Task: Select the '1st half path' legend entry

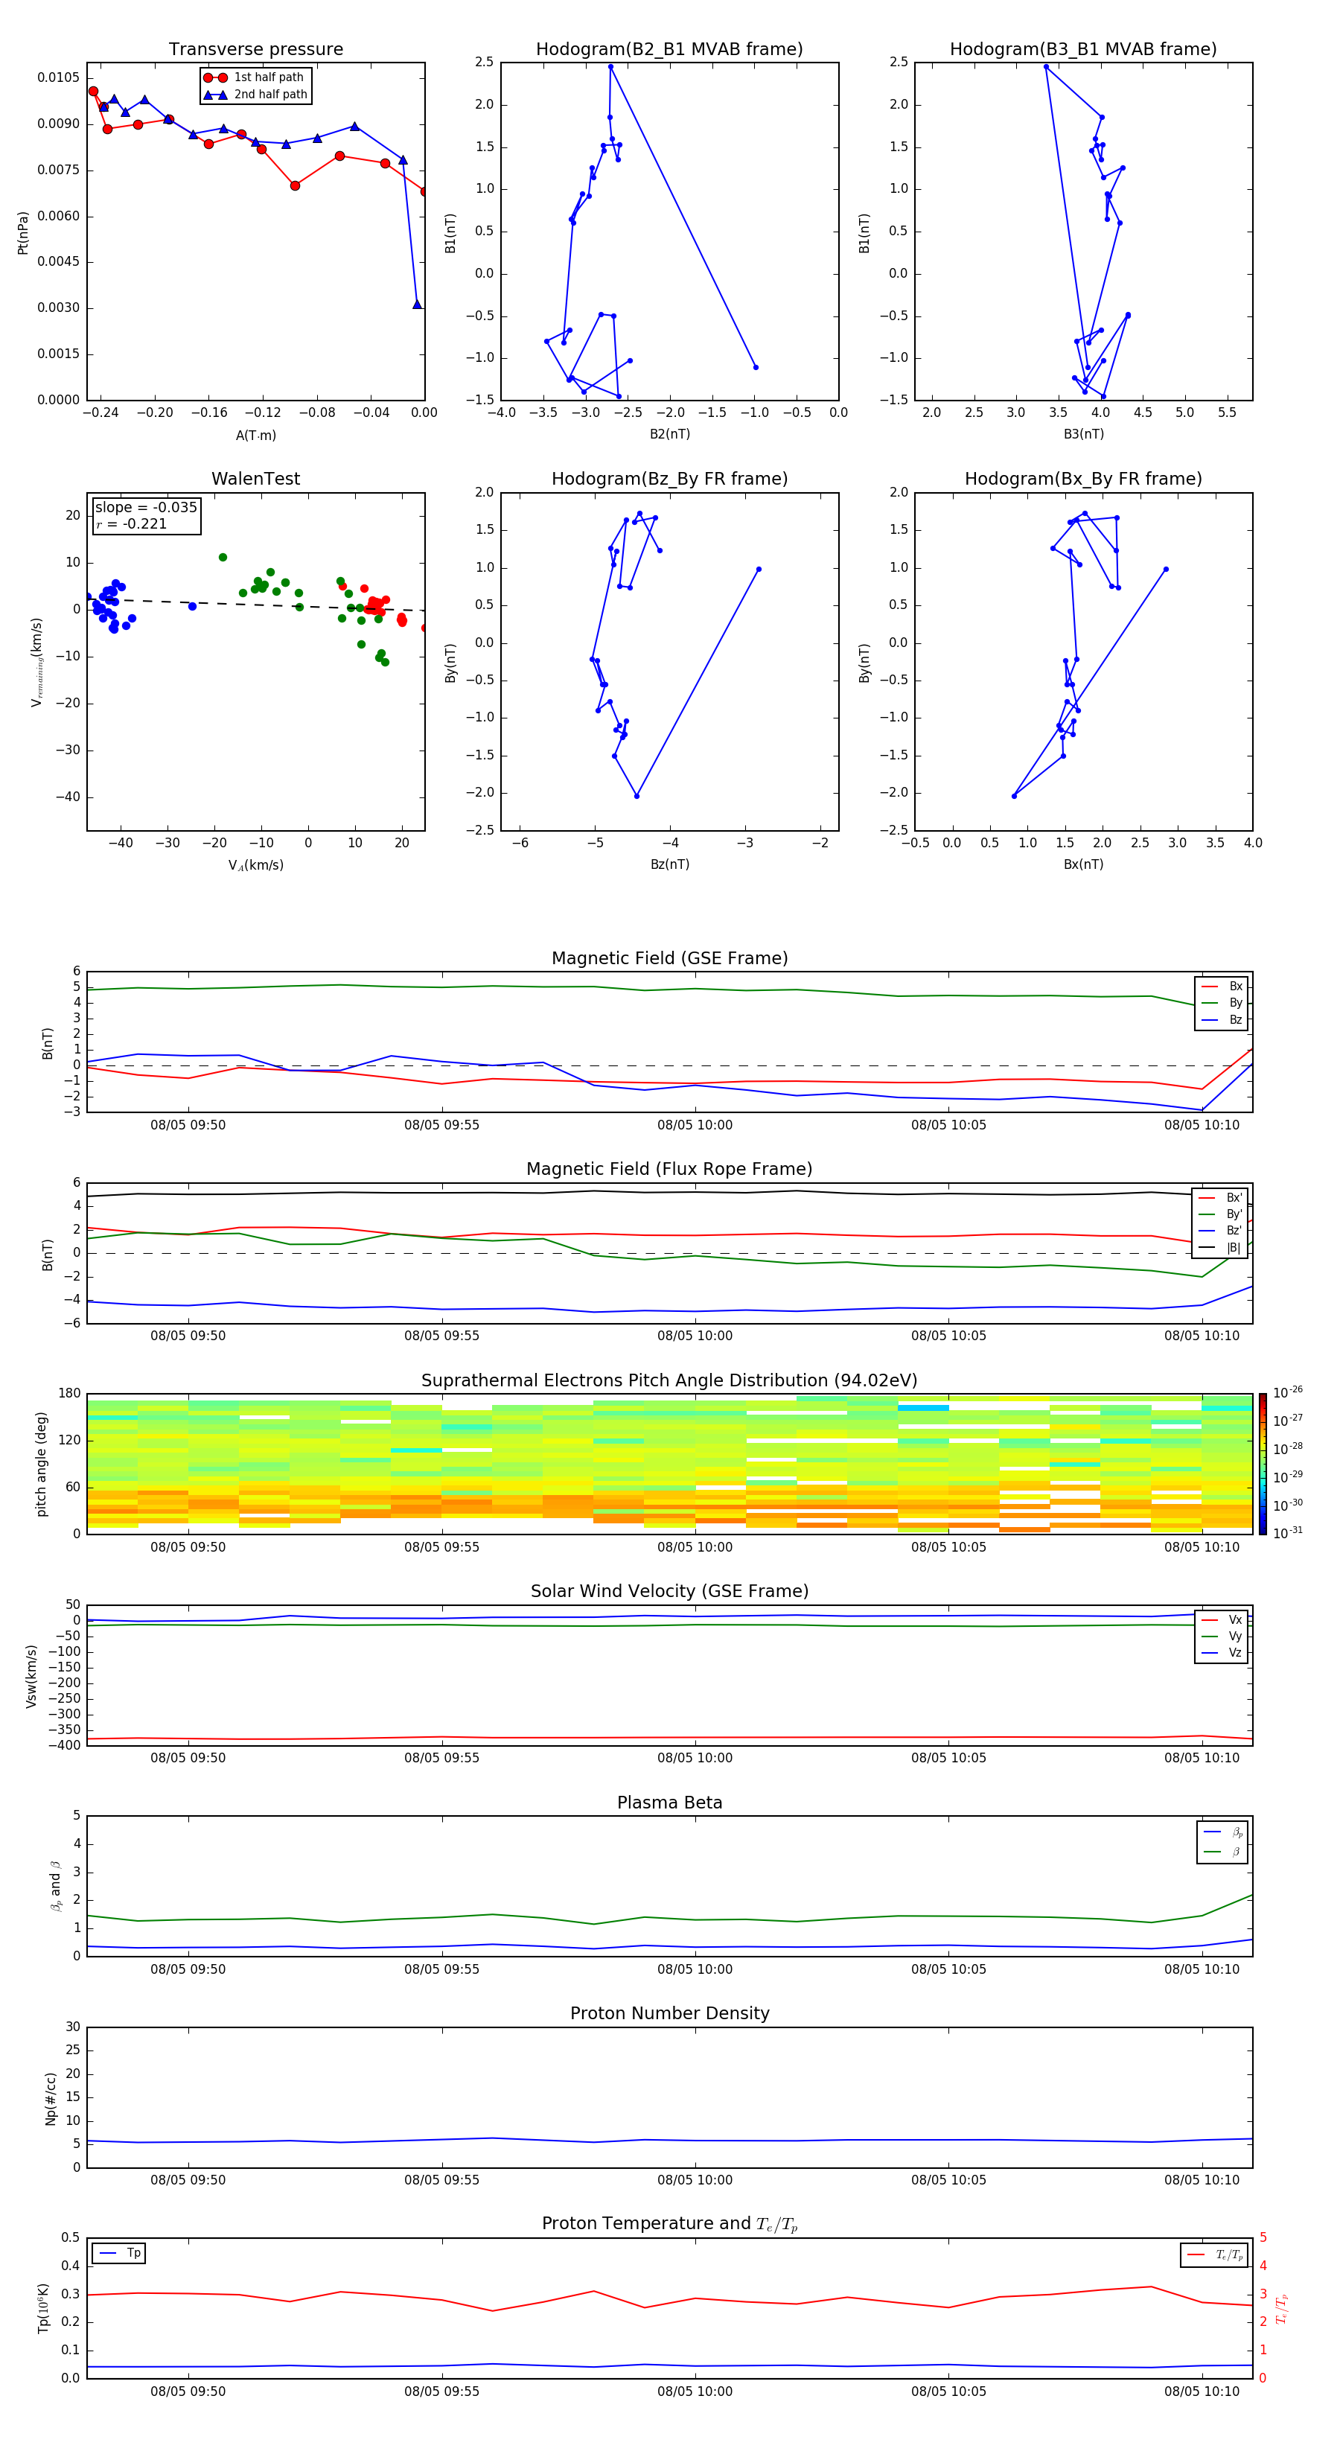Action: [255, 77]
